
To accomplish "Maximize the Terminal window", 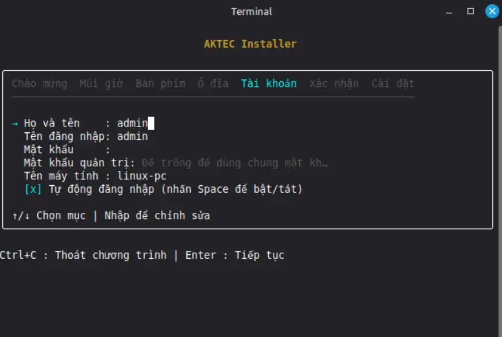I will (x=470, y=12).
